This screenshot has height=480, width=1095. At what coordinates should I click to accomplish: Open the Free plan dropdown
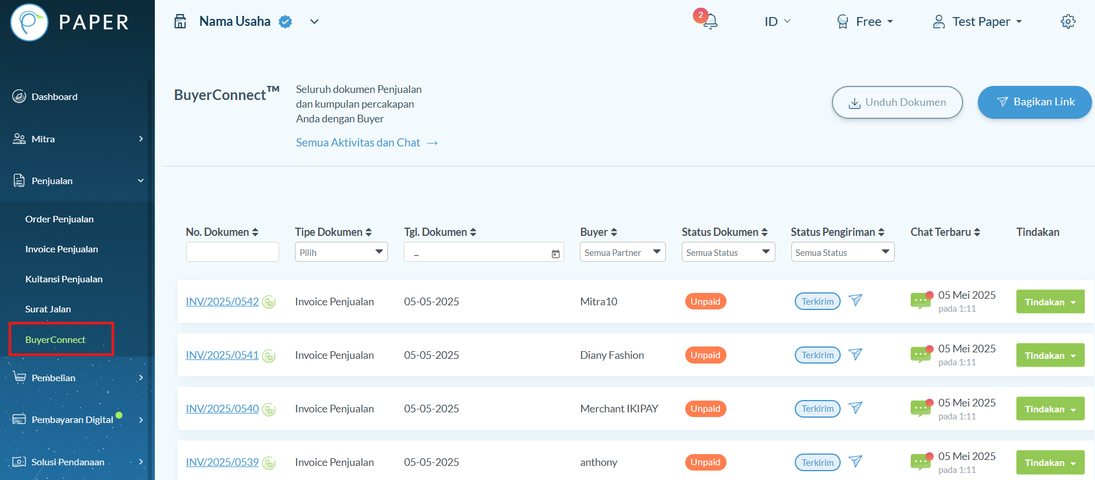865,22
